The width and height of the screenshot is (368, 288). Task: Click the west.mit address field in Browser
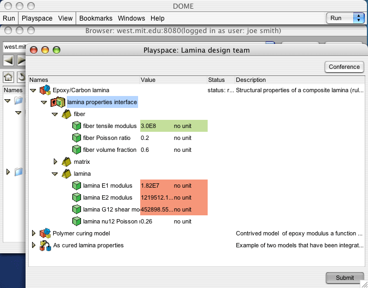[x=15, y=47]
